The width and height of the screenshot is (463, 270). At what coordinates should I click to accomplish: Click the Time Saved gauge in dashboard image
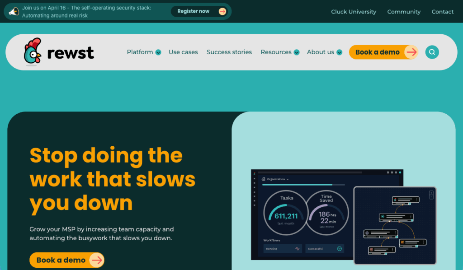pos(326,213)
